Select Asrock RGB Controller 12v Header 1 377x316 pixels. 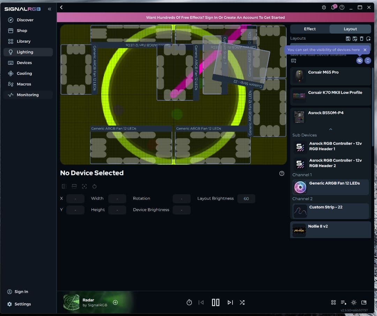pos(331,146)
